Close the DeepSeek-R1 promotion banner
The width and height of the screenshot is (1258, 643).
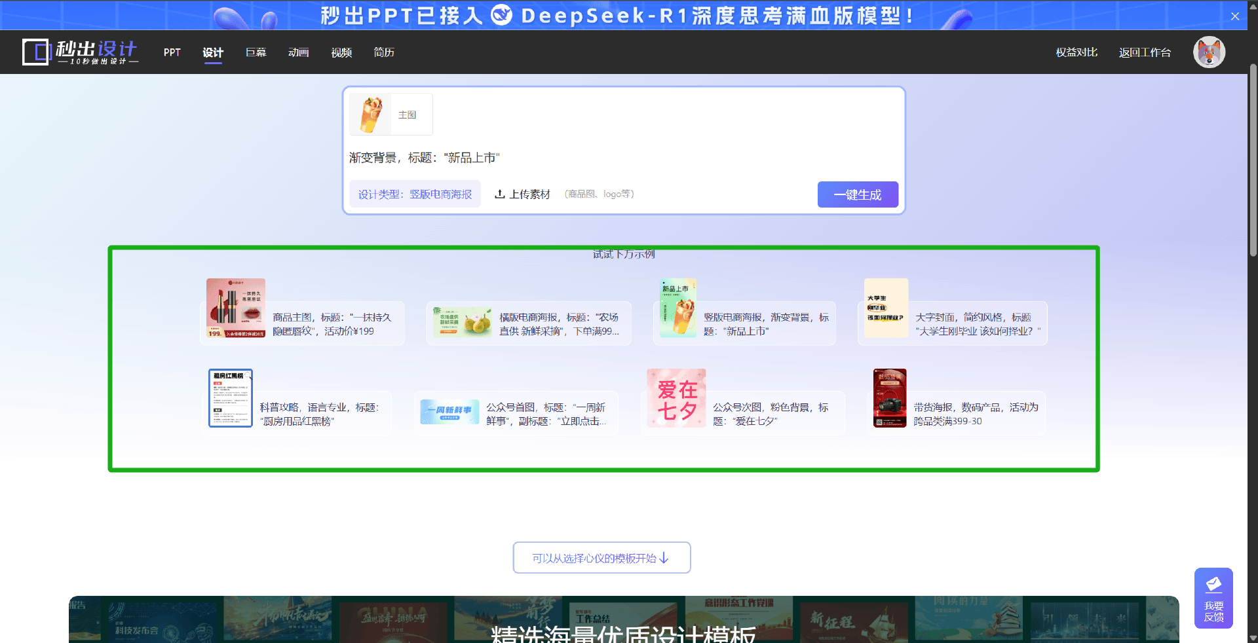click(x=1234, y=16)
